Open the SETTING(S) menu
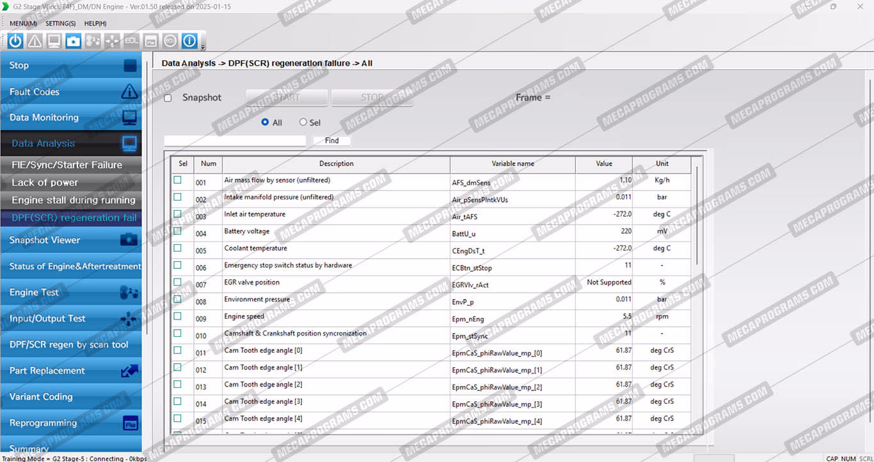874x462 pixels. pos(61,24)
